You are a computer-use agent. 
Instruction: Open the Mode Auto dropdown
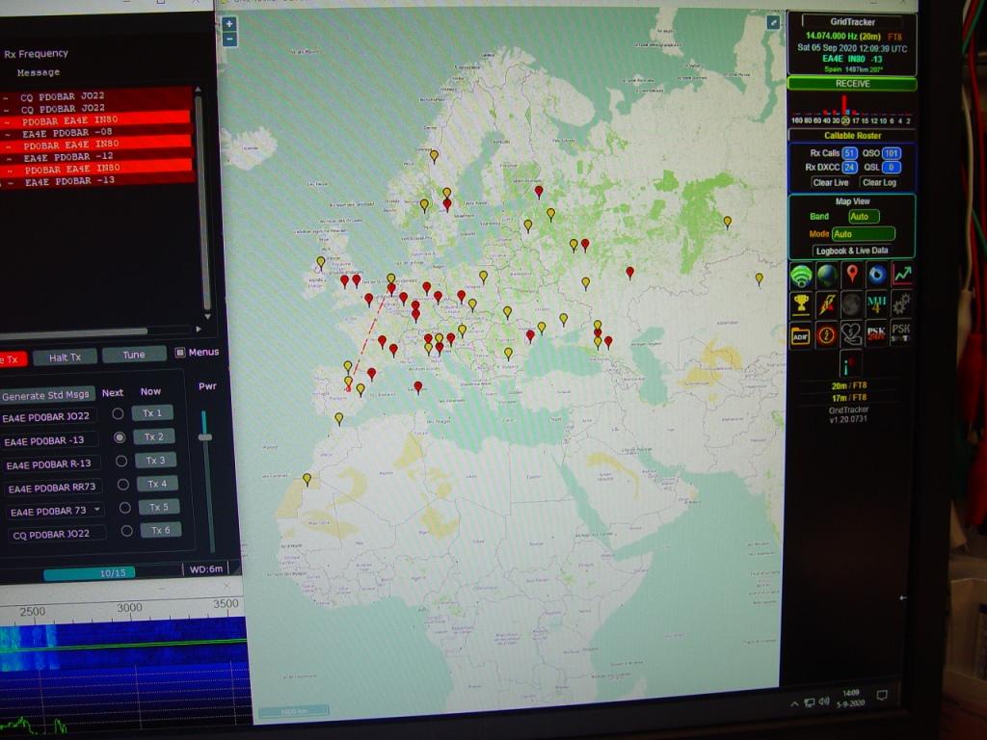pos(863,234)
